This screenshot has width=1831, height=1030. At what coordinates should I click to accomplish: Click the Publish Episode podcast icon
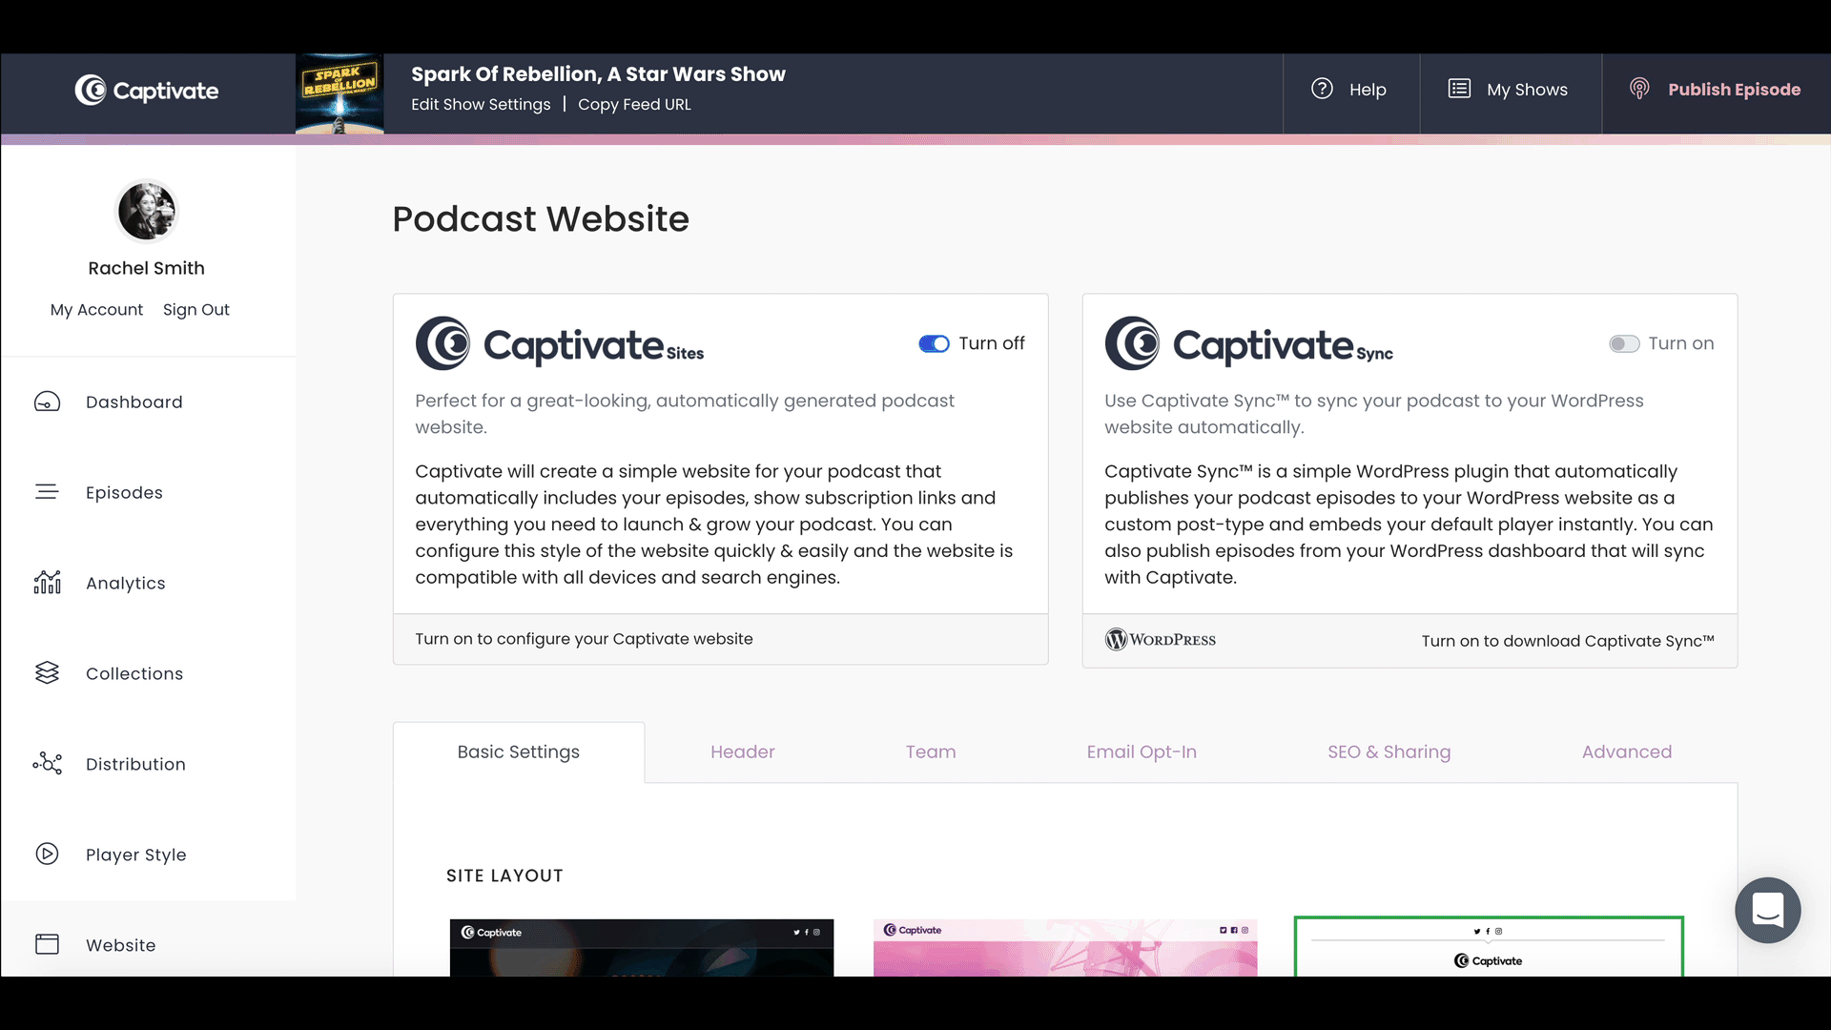(1639, 89)
